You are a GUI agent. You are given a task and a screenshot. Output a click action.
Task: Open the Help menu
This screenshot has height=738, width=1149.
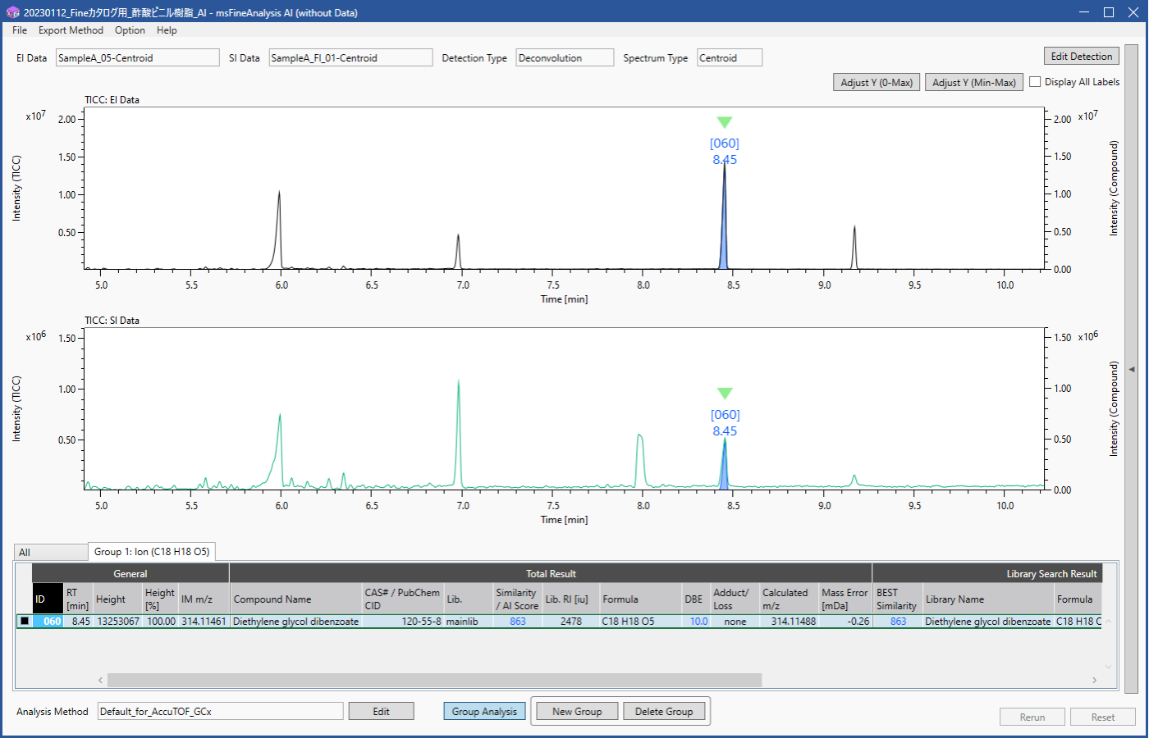tap(167, 30)
